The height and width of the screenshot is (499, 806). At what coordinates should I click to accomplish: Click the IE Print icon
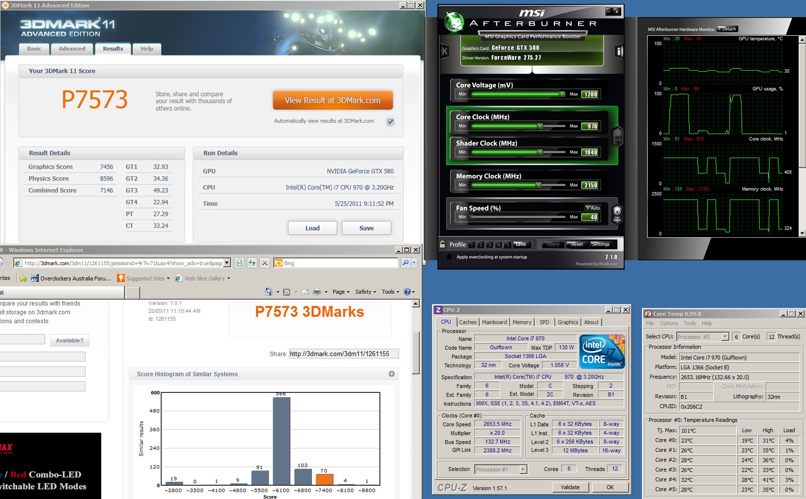coord(317,292)
